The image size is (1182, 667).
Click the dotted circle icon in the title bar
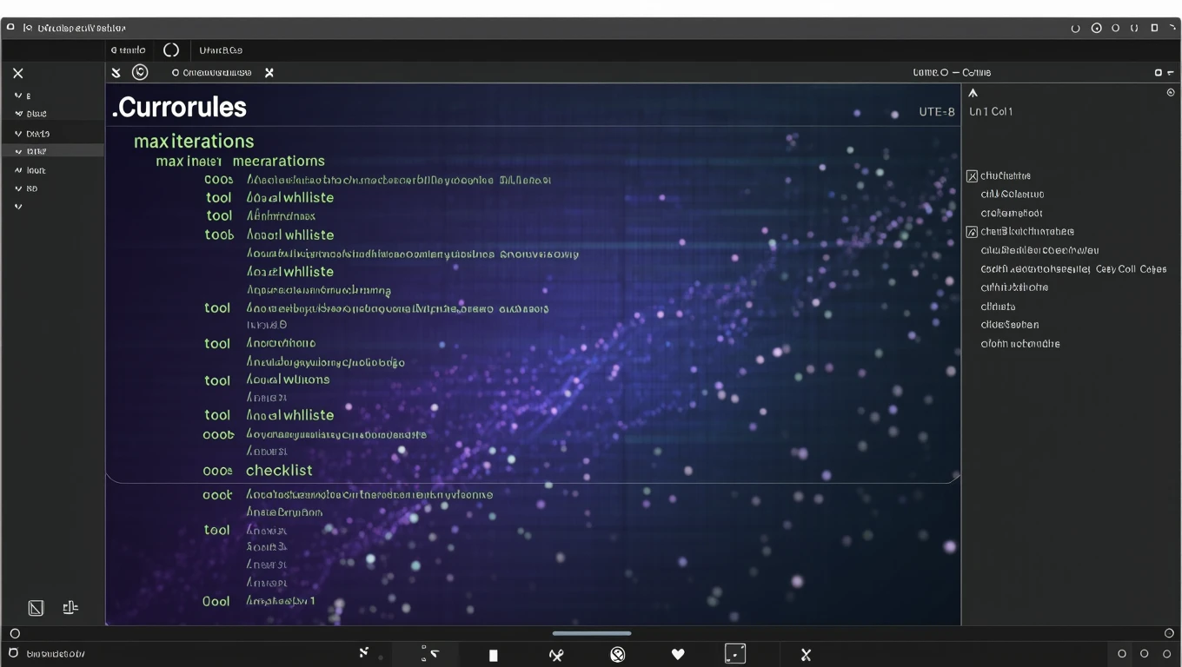(1097, 28)
